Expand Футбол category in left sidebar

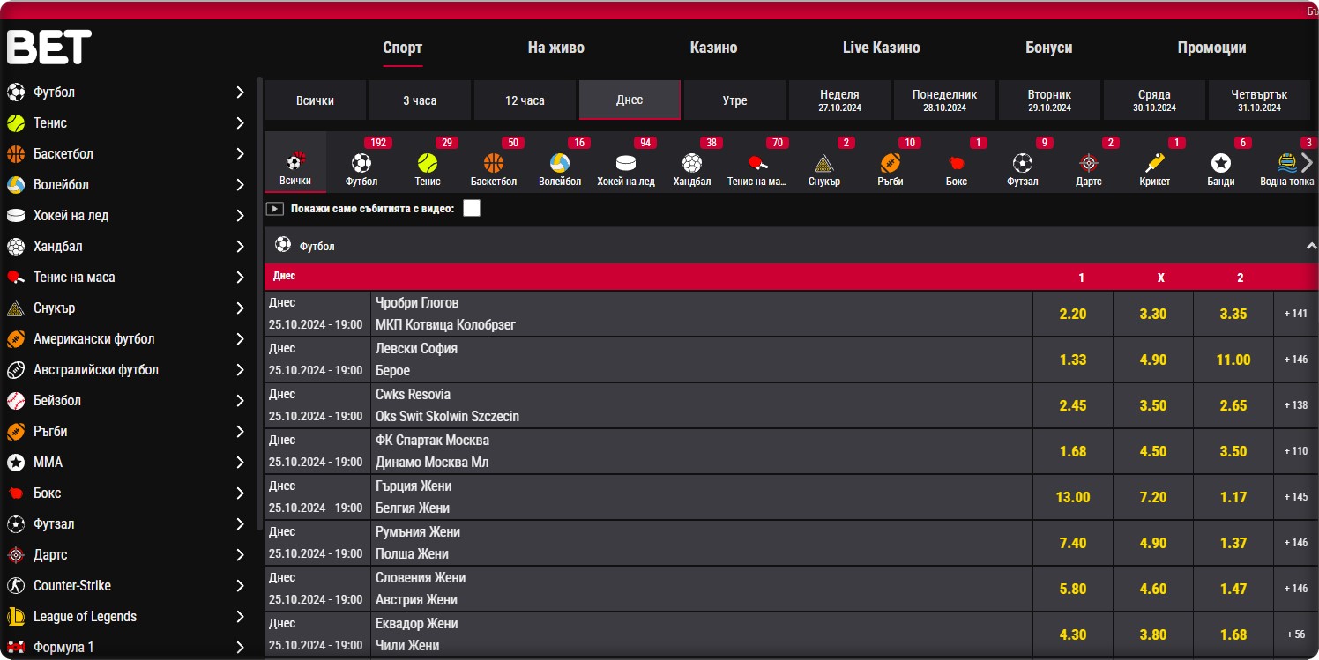[240, 93]
